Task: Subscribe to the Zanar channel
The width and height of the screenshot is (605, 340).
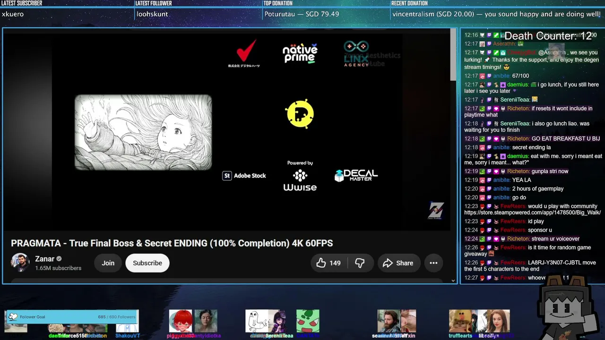Action: 147,263
